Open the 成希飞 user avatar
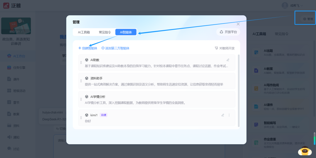 [x=285, y=6]
